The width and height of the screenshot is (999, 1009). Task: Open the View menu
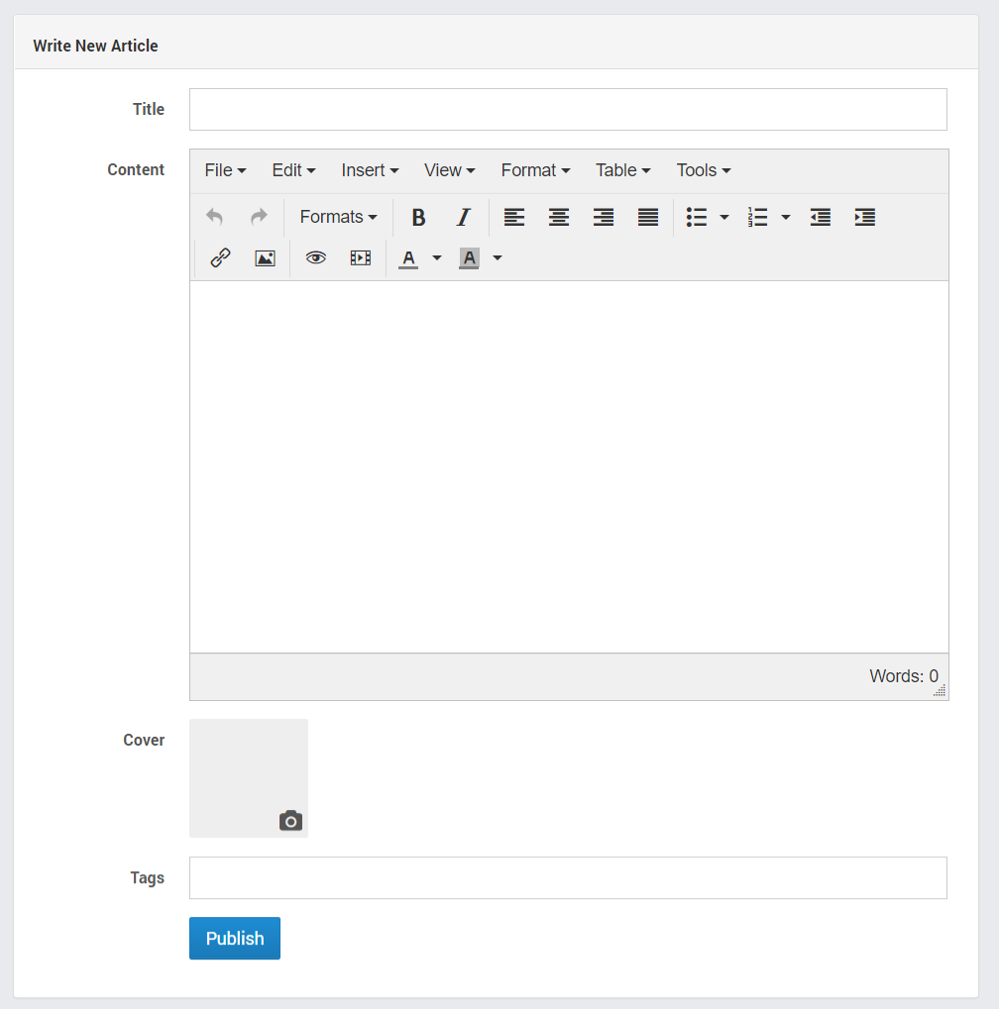tap(449, 170)
